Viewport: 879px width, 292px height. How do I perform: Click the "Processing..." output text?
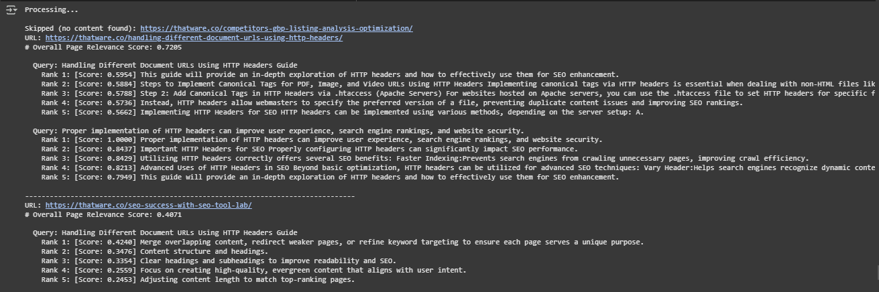point(52,10)
